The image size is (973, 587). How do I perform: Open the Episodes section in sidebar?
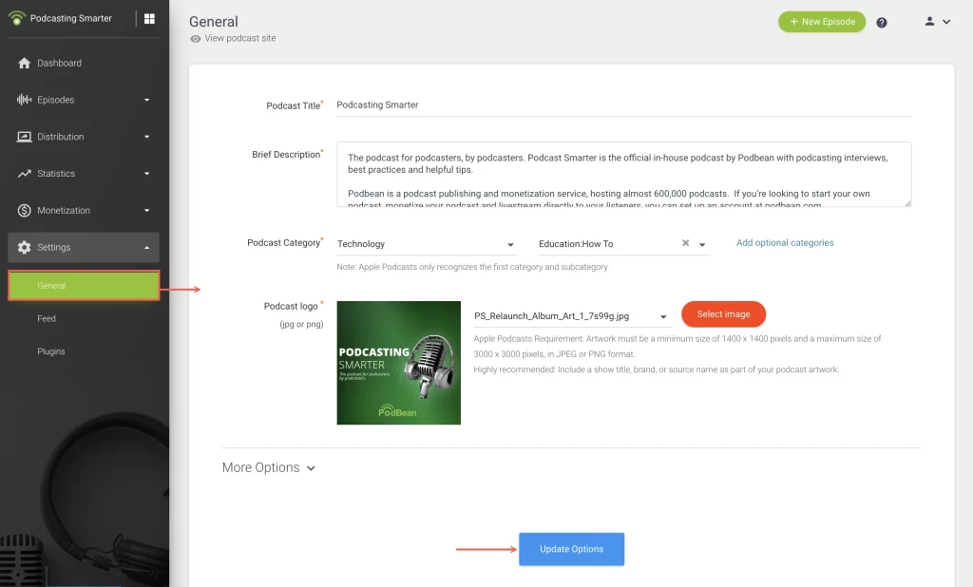tap(59, 100)
